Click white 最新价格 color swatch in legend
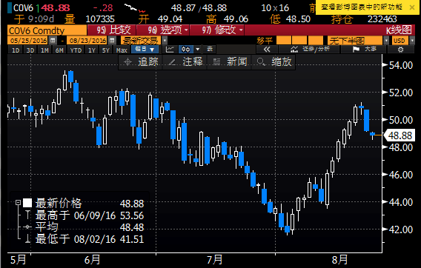Image resolution: width=421 pixels, height=268 pixels. pyautogui.click(x=27, y=203)
